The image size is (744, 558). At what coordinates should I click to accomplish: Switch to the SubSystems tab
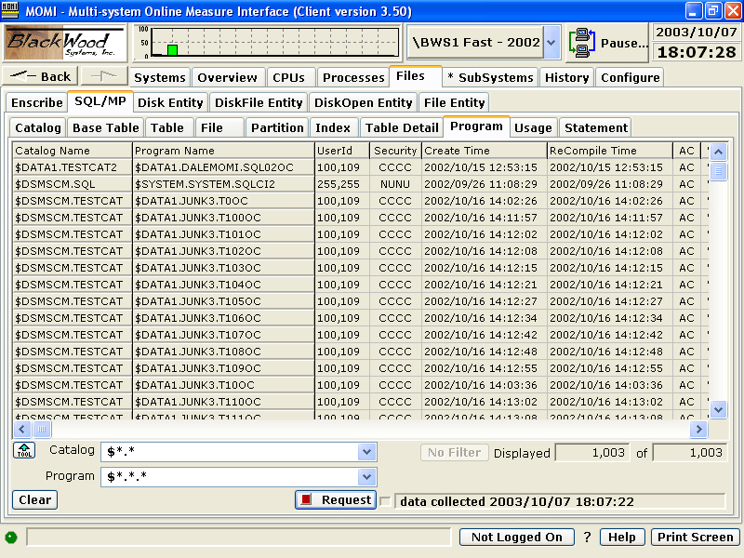(491, 76)
